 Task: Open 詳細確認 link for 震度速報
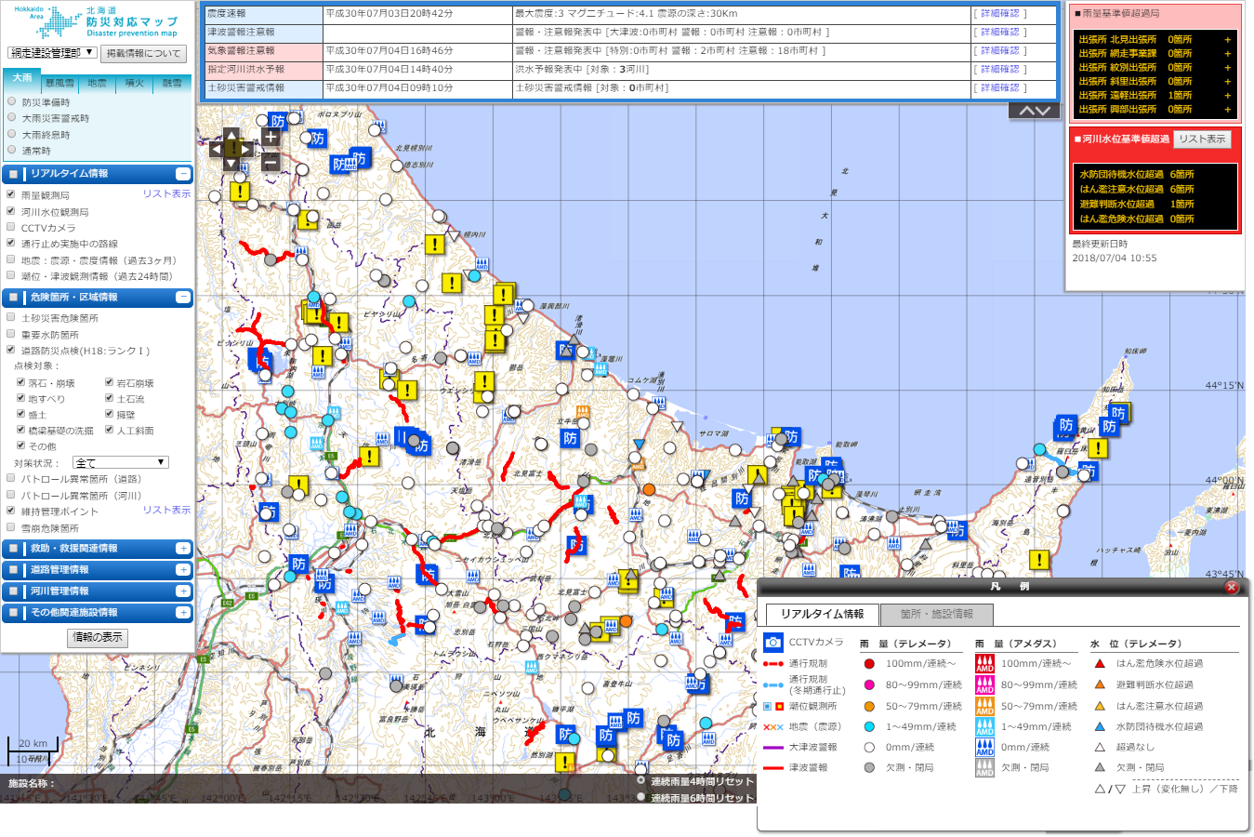[999, 14]
